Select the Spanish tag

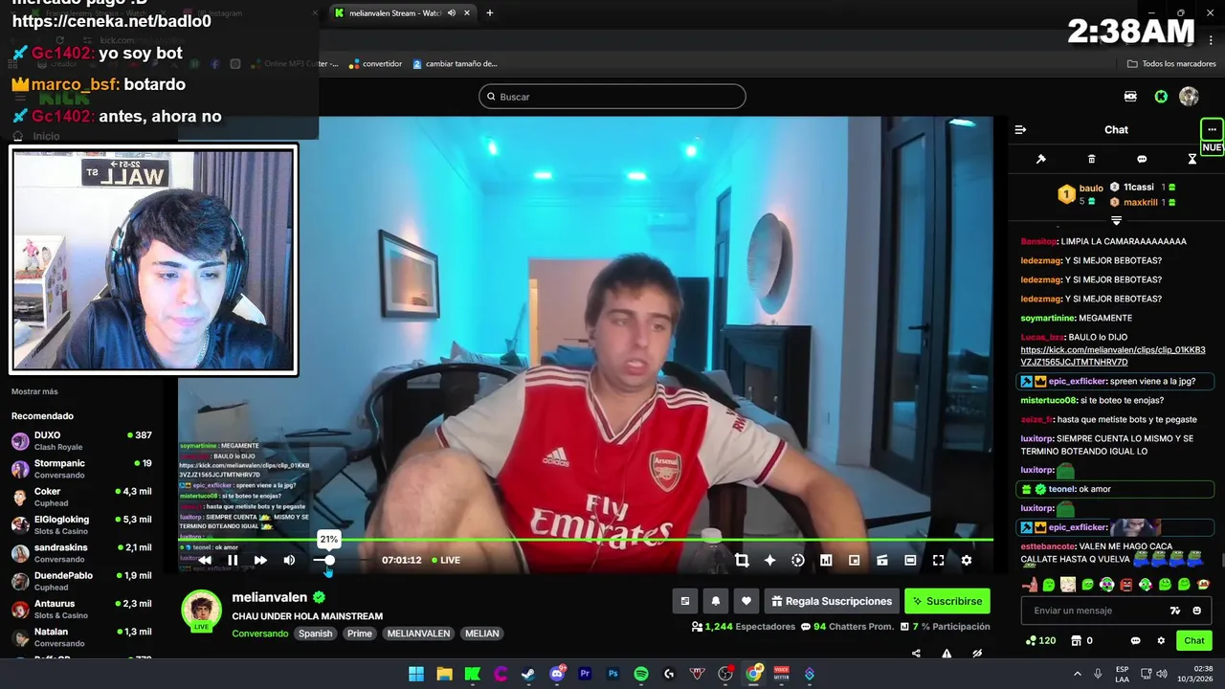click(315, 633)
